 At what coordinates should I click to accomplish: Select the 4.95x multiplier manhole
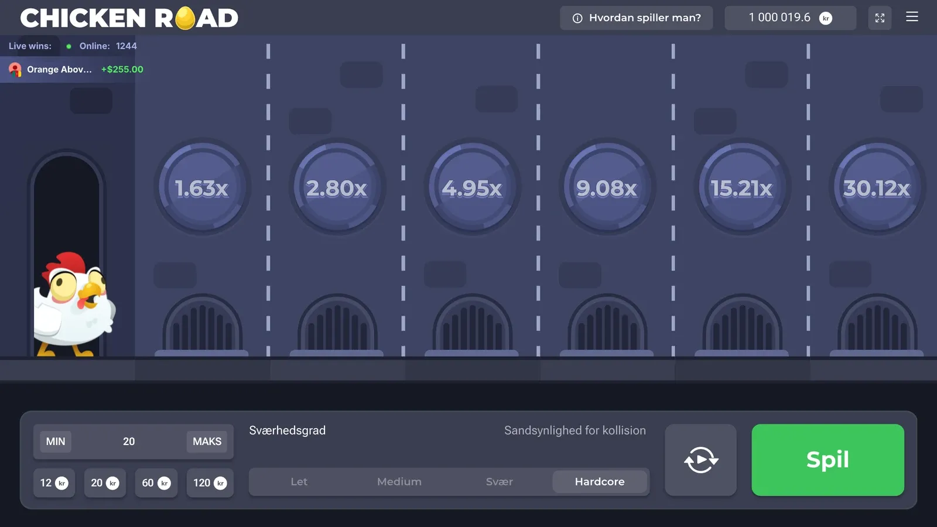[472, 187]
